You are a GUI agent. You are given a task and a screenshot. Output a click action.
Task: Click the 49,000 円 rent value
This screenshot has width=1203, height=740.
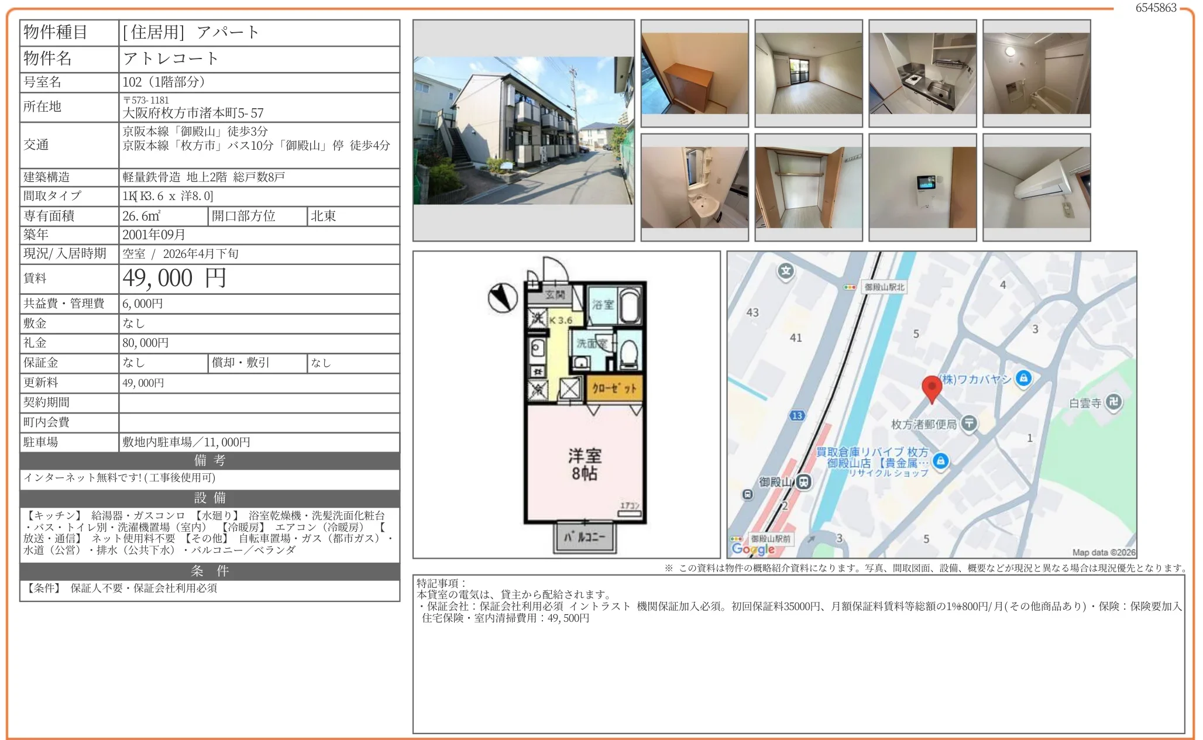point(174,278)
